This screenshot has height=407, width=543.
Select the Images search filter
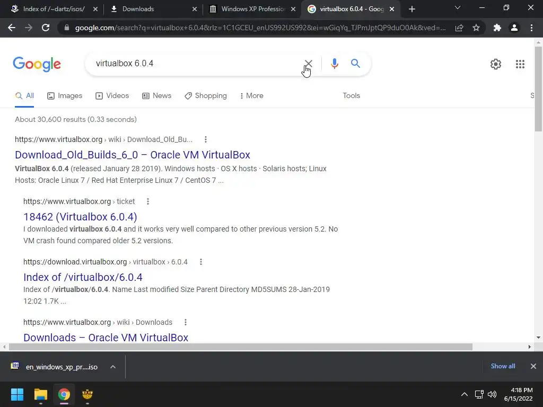pyautogui.click(x=65, y=96)
